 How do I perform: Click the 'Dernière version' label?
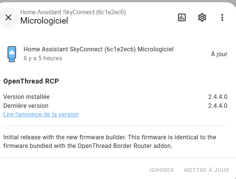click(x=26, y=106)
